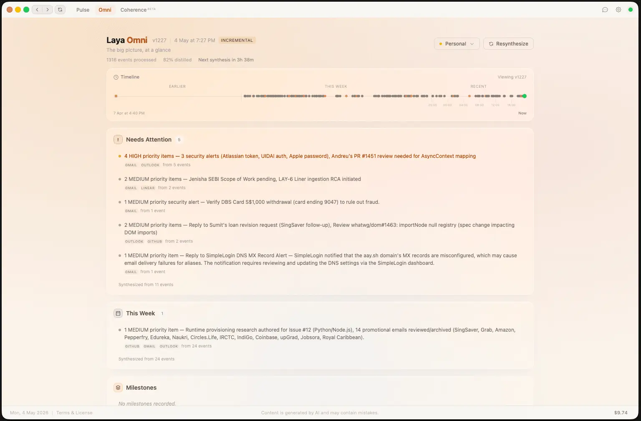Click the GMAIL tag under DBS Card alert
Image resolution: width=641 pixels, height=421 pixels.
[x=131, y=211]
